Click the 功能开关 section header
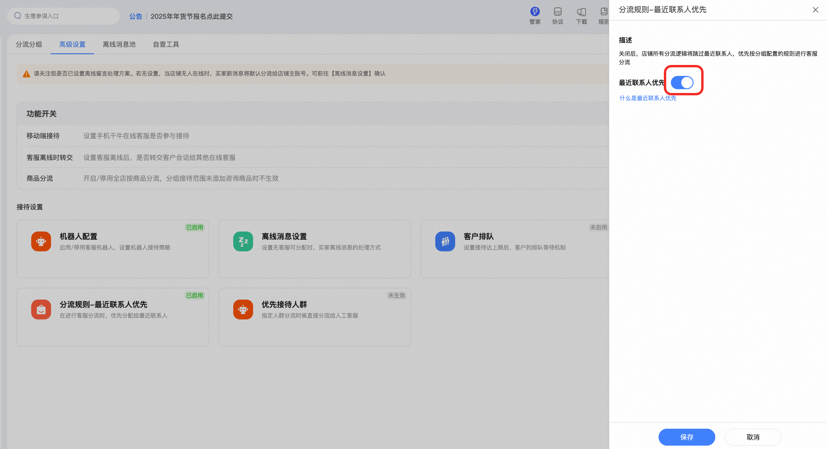This screenshot has height=449, width=827. 41,114
